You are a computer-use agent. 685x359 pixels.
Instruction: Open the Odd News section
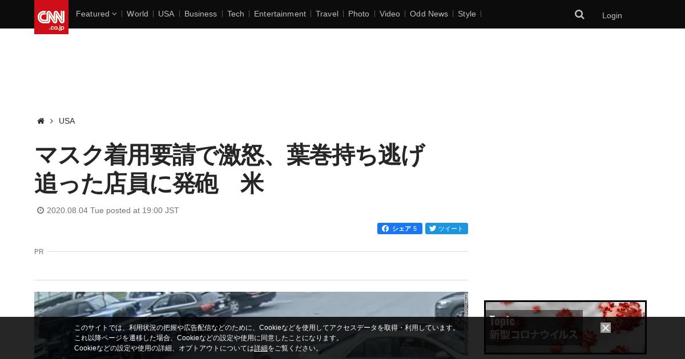click(x=429, y=14)
